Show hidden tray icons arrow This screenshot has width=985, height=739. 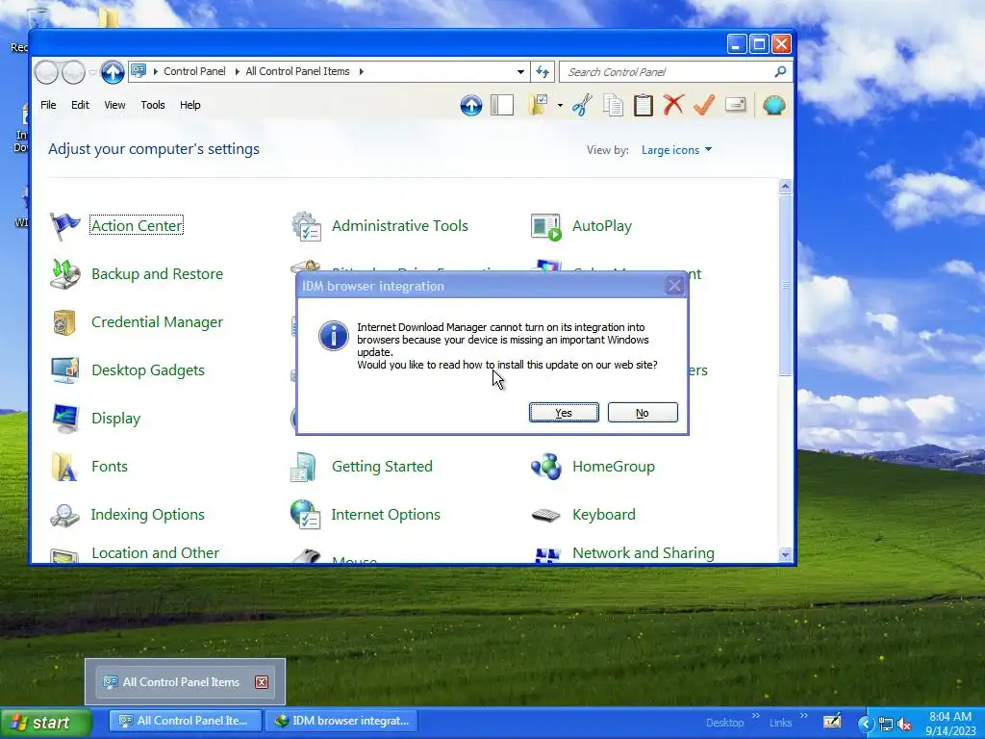click(866, 724)
